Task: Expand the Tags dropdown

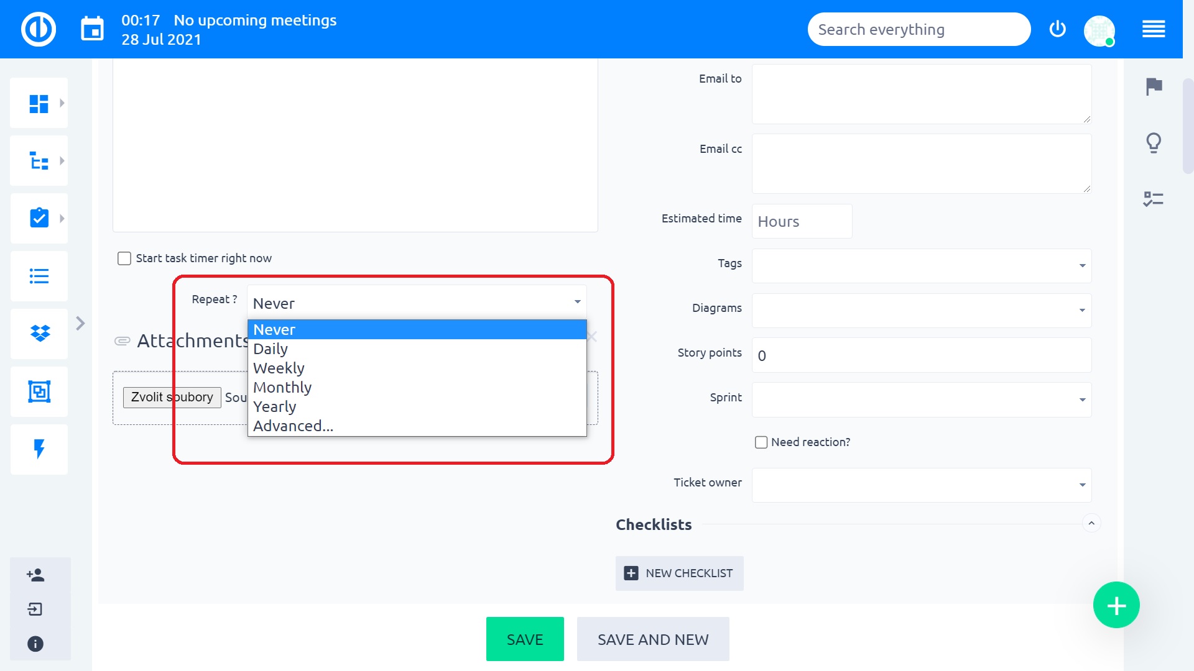Action: coord(921,265)
